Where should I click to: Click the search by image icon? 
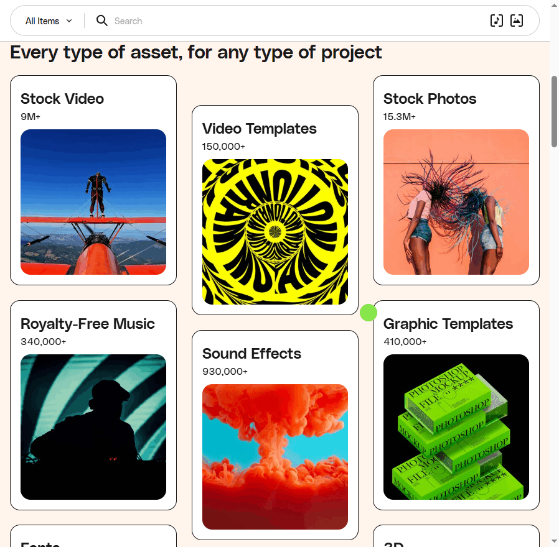coord(517,21)
